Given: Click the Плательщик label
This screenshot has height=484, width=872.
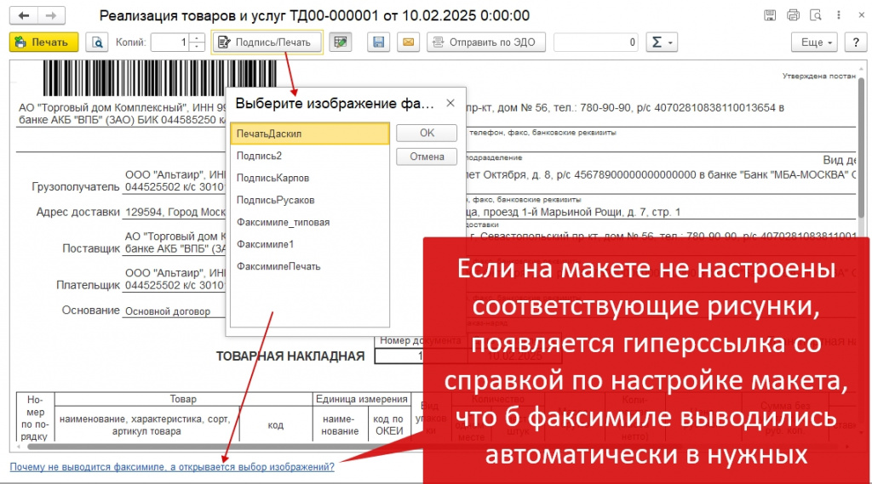Looking at the screenshot, I should 88,285.
